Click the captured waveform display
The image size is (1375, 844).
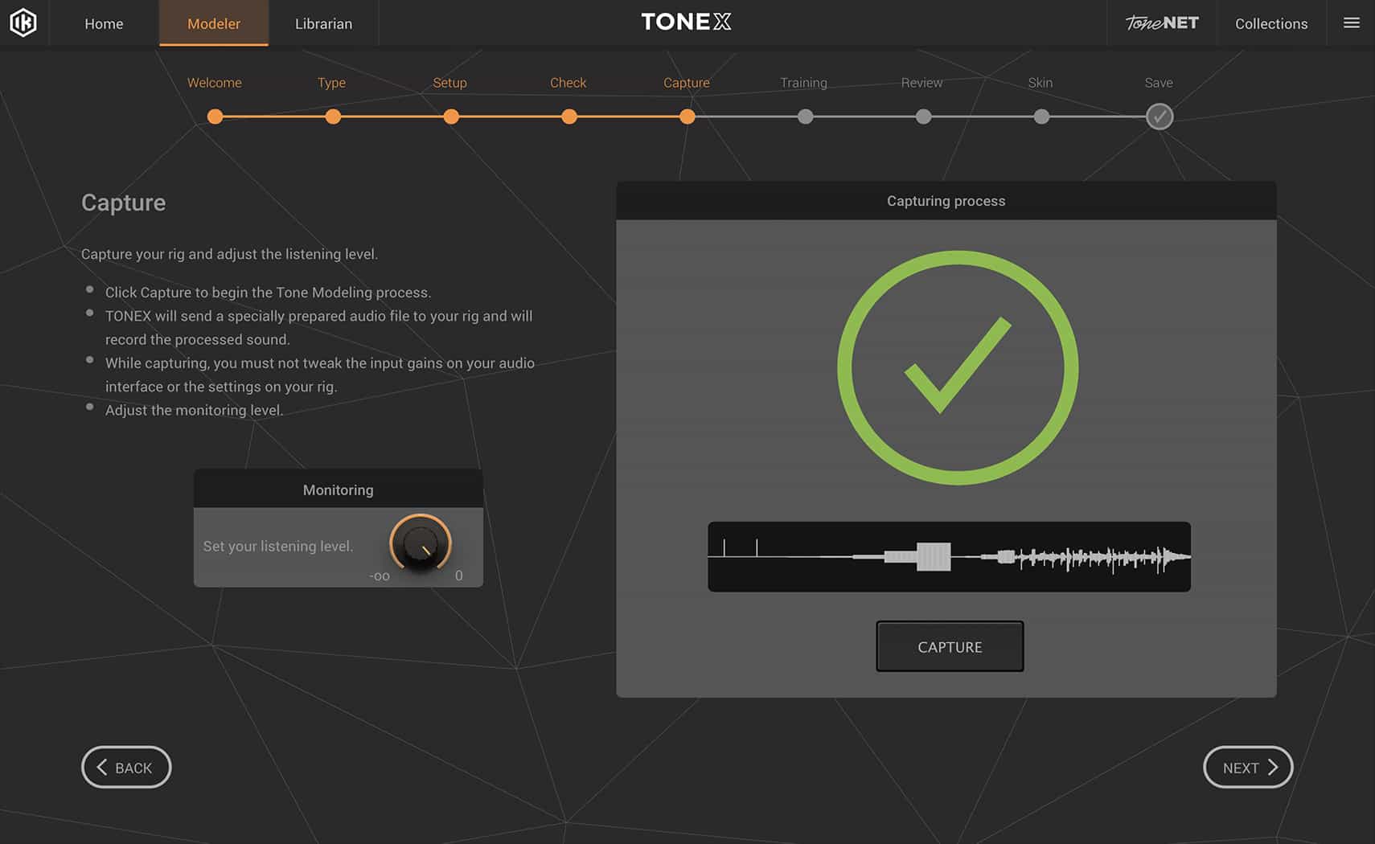point(949,556)
